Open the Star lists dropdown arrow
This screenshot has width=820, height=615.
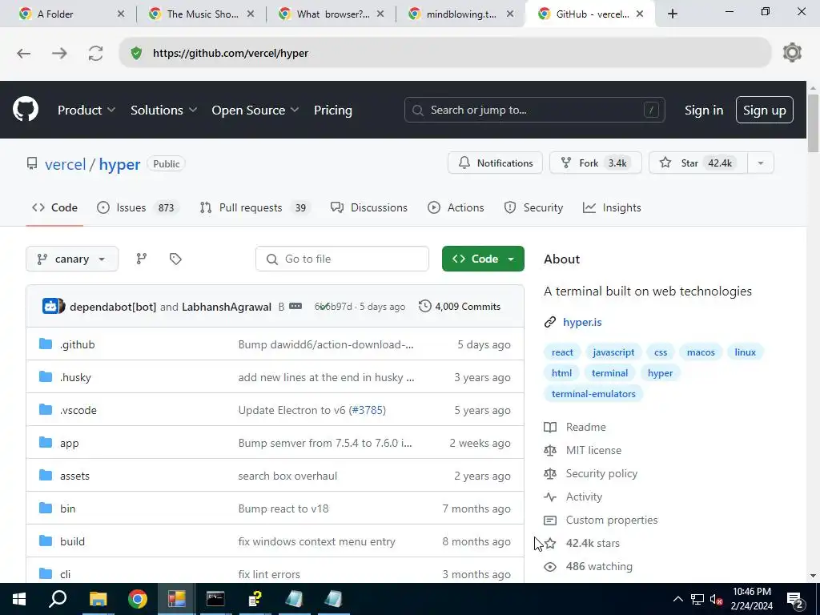(761, 163)
